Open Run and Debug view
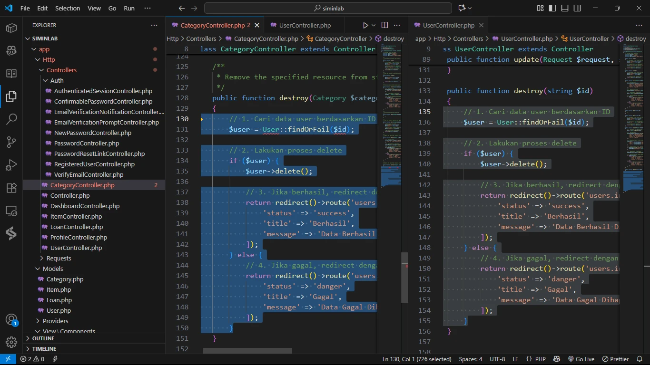 click(x=11, y=165)
